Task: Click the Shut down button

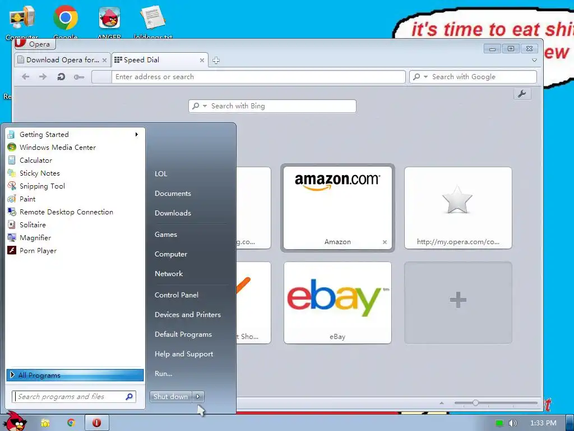Action: 170,397
